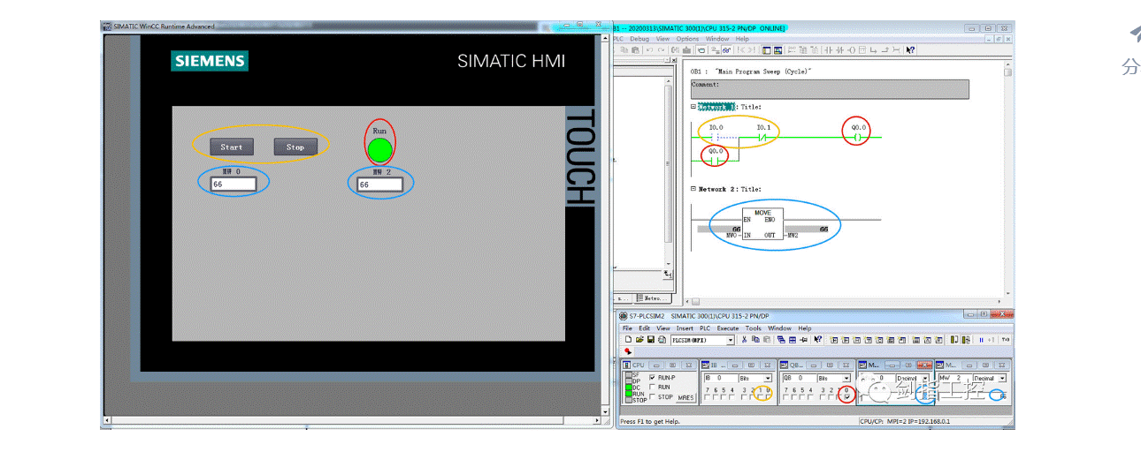1141x452 pixels.
Task: Open Execute menu in S7-PLCSIM
Action: pos(728,328)
